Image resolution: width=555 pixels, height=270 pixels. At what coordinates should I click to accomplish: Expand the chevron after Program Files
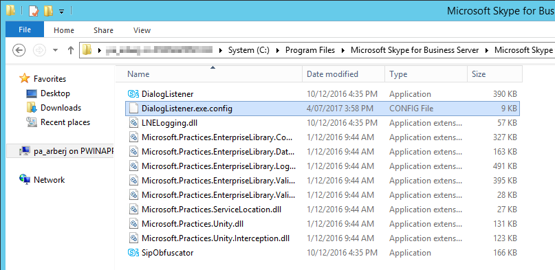click(x=342, y=50)
